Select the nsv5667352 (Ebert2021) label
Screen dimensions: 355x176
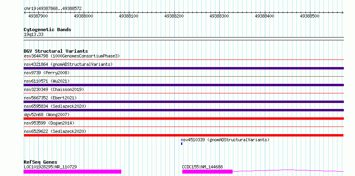[x=50, y=98]
